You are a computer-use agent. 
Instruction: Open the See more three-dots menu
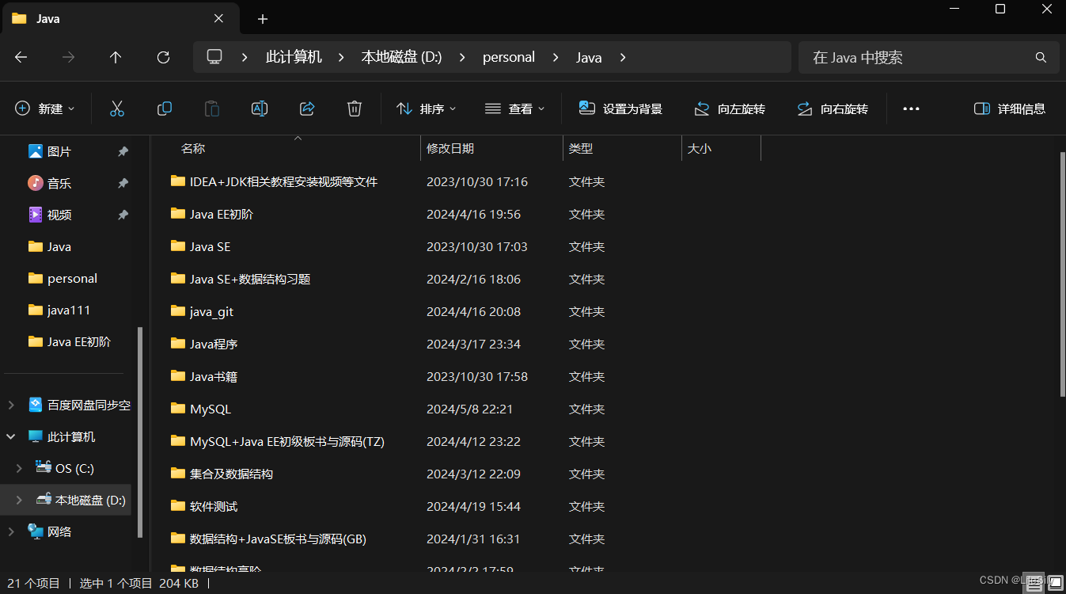pyautogui.click(x=911, y=109)
